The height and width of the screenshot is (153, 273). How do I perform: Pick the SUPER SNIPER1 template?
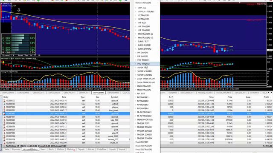[145, 45]
